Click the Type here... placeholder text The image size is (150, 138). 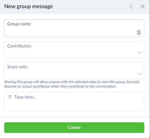coord(25,97)
